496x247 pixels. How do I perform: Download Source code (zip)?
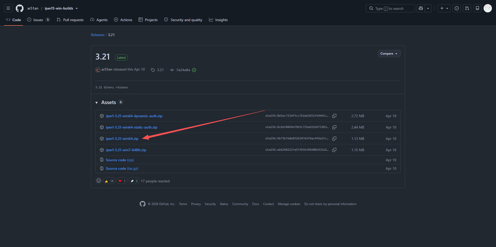[x=120, y=160]
